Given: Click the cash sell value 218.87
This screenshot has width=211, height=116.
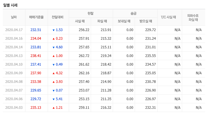Looking at the screenshot, I should coord(106,73).
